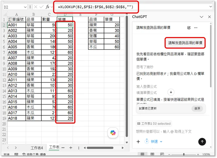The image size is (217, 158).
Task: Switch to Normal view in status bar
Action: click(x=142, y=154)
